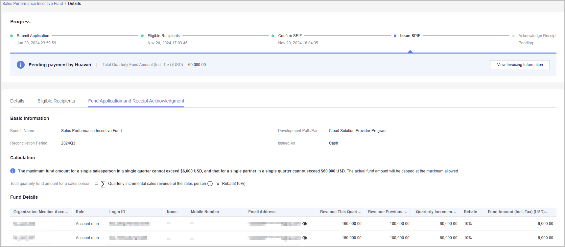Click the Organization Member Account column header

click(41, 212)
